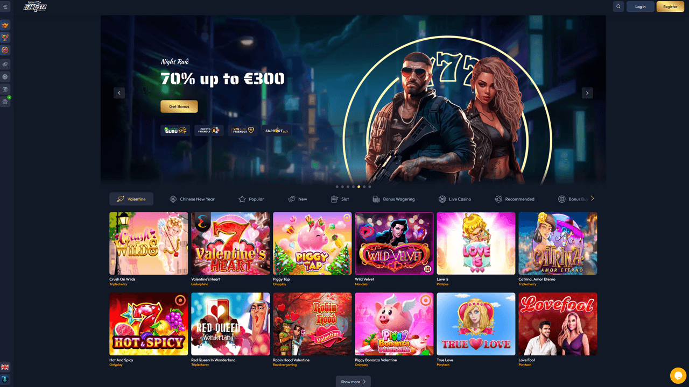Open the trophy tournaments sidebar icon

[x=5, y=38]
